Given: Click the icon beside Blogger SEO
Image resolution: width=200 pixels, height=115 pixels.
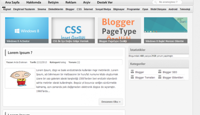Looking at the screenshot, I should click(x=160, y=72).
